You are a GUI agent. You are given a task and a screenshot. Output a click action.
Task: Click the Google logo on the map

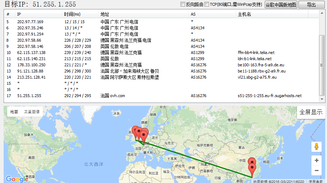tap(17, 179)
